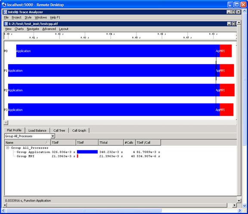This screenshot has width=248, height=214.
Task: Open the Charts menu
Action: 19,29
